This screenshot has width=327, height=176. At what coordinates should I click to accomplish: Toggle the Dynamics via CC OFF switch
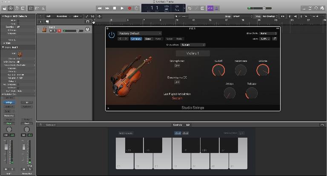[x=177, y=82]
